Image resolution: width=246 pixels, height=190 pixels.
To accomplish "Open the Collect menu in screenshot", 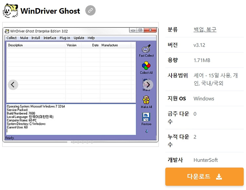I will (x=11, y=38).
